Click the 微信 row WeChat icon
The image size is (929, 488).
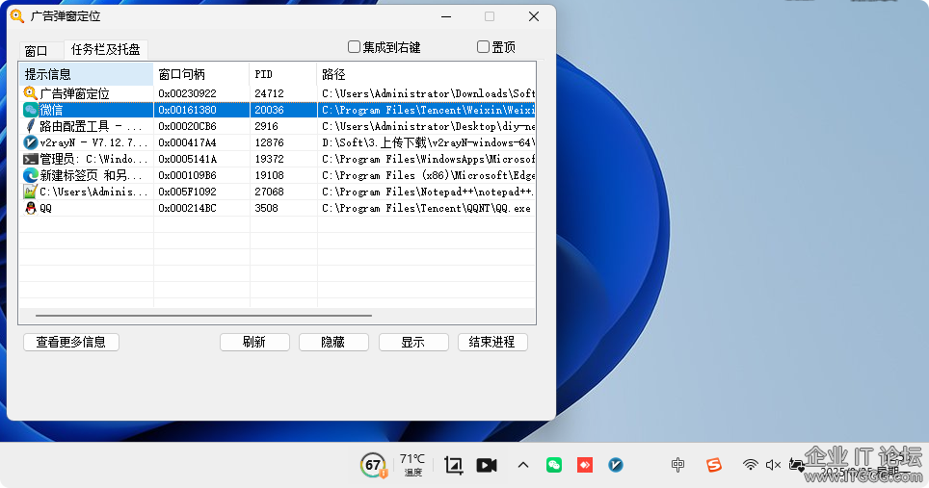30,110
